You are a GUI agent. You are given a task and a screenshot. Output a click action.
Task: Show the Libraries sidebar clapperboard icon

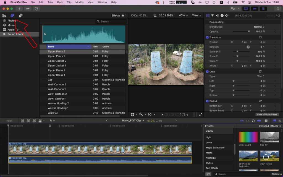coord(4,15)
